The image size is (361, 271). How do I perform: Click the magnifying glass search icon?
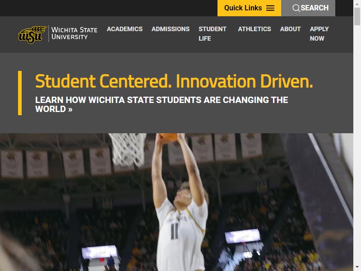296,8
